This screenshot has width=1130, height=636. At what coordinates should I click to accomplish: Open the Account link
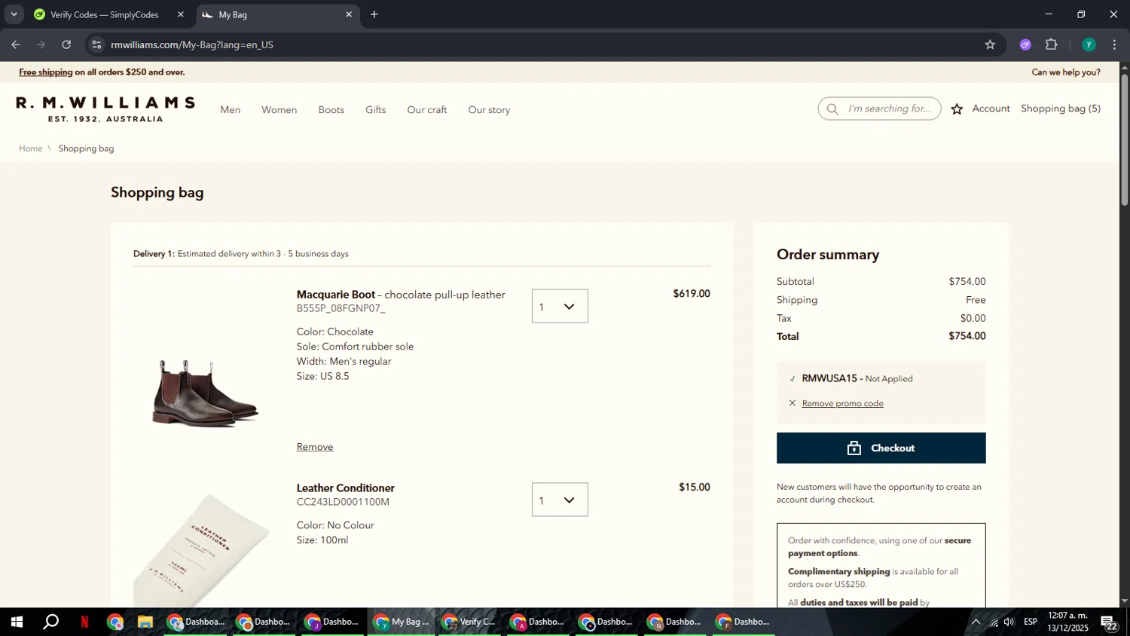click(991, 109)
